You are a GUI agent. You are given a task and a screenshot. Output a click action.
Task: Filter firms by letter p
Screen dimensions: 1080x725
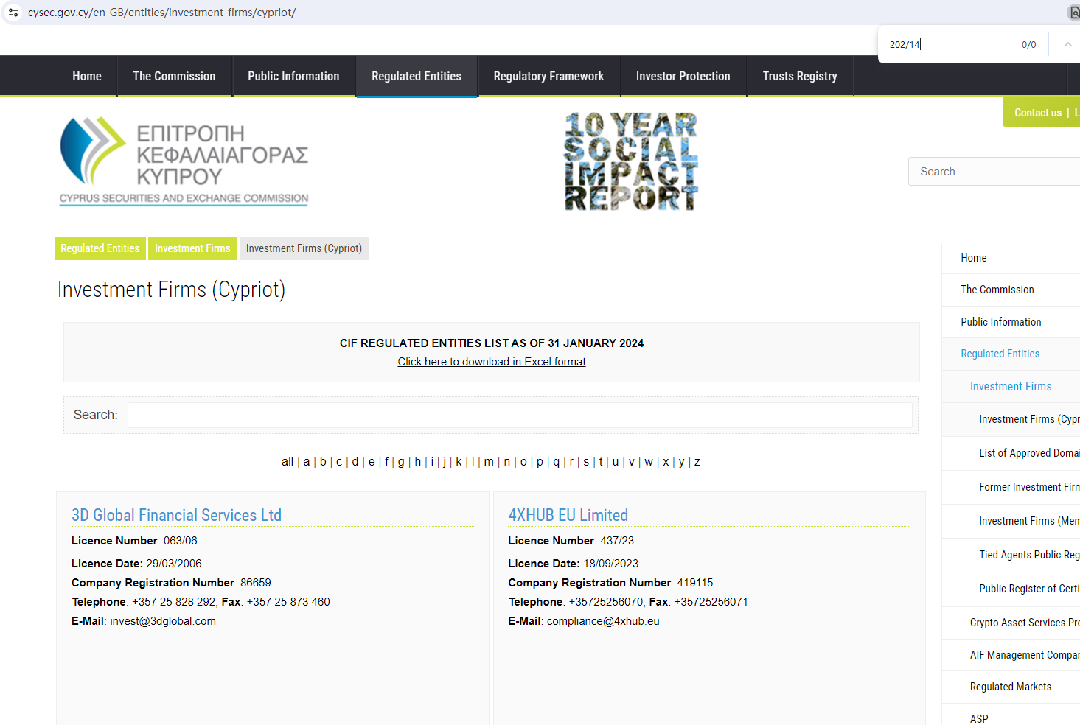point(540,462)
